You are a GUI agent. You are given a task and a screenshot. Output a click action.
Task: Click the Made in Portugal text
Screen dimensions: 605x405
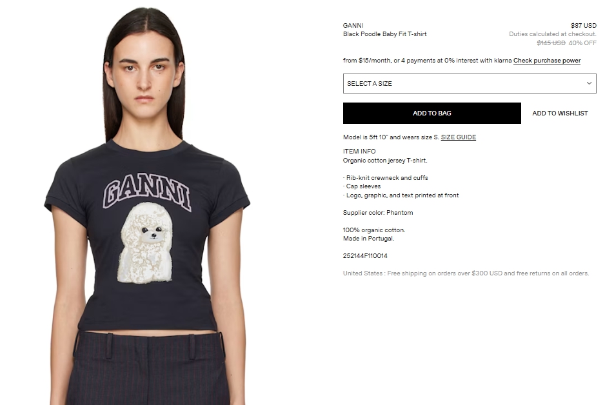point(368,239)
